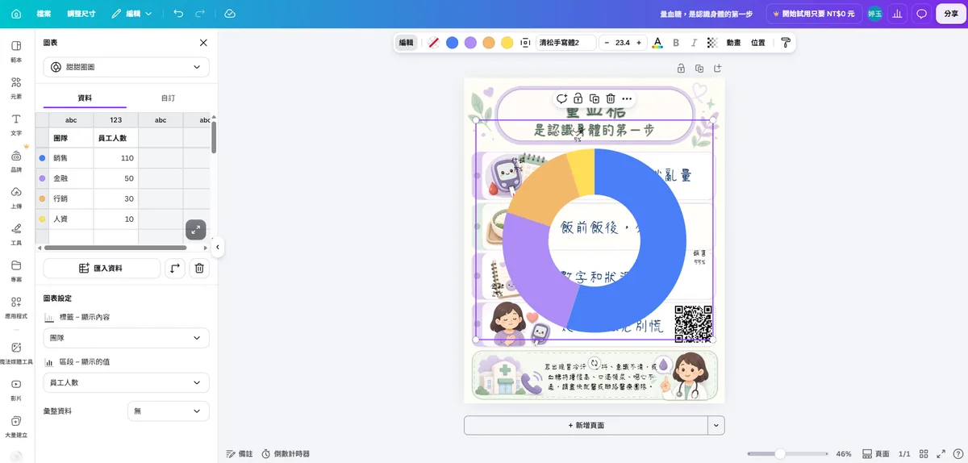
Task: Open the analytics bar chart icon
Action: [897, 14]
